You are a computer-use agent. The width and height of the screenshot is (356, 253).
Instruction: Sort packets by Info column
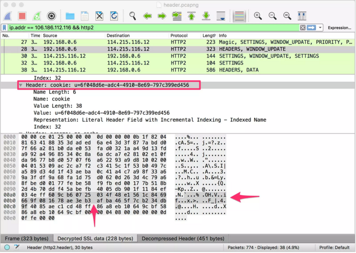286,36
